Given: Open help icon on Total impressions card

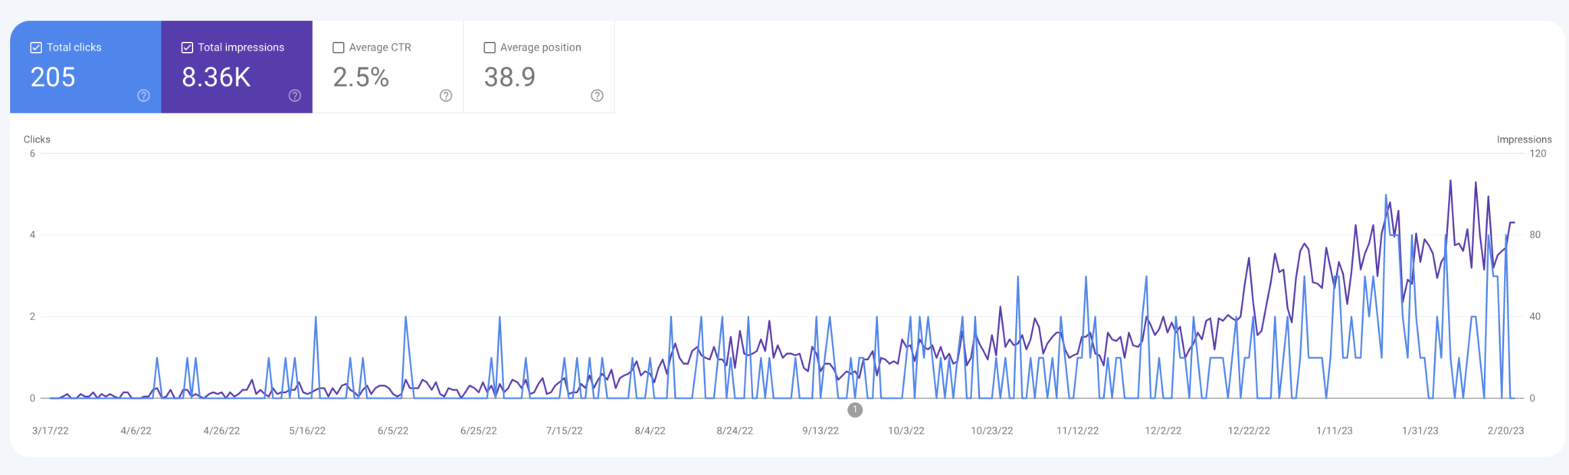Looking at the screenshot, I should click(x=295, y=96).
